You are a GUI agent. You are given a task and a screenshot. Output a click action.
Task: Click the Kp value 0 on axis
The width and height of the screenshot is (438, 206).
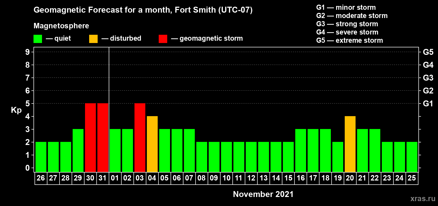(28, 168)
